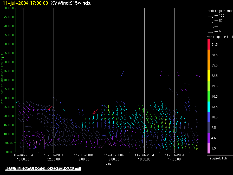Click the 915 Profiler Altitude axis title
This screenshot has height=175, width=233.
click(x=2, y=80)
